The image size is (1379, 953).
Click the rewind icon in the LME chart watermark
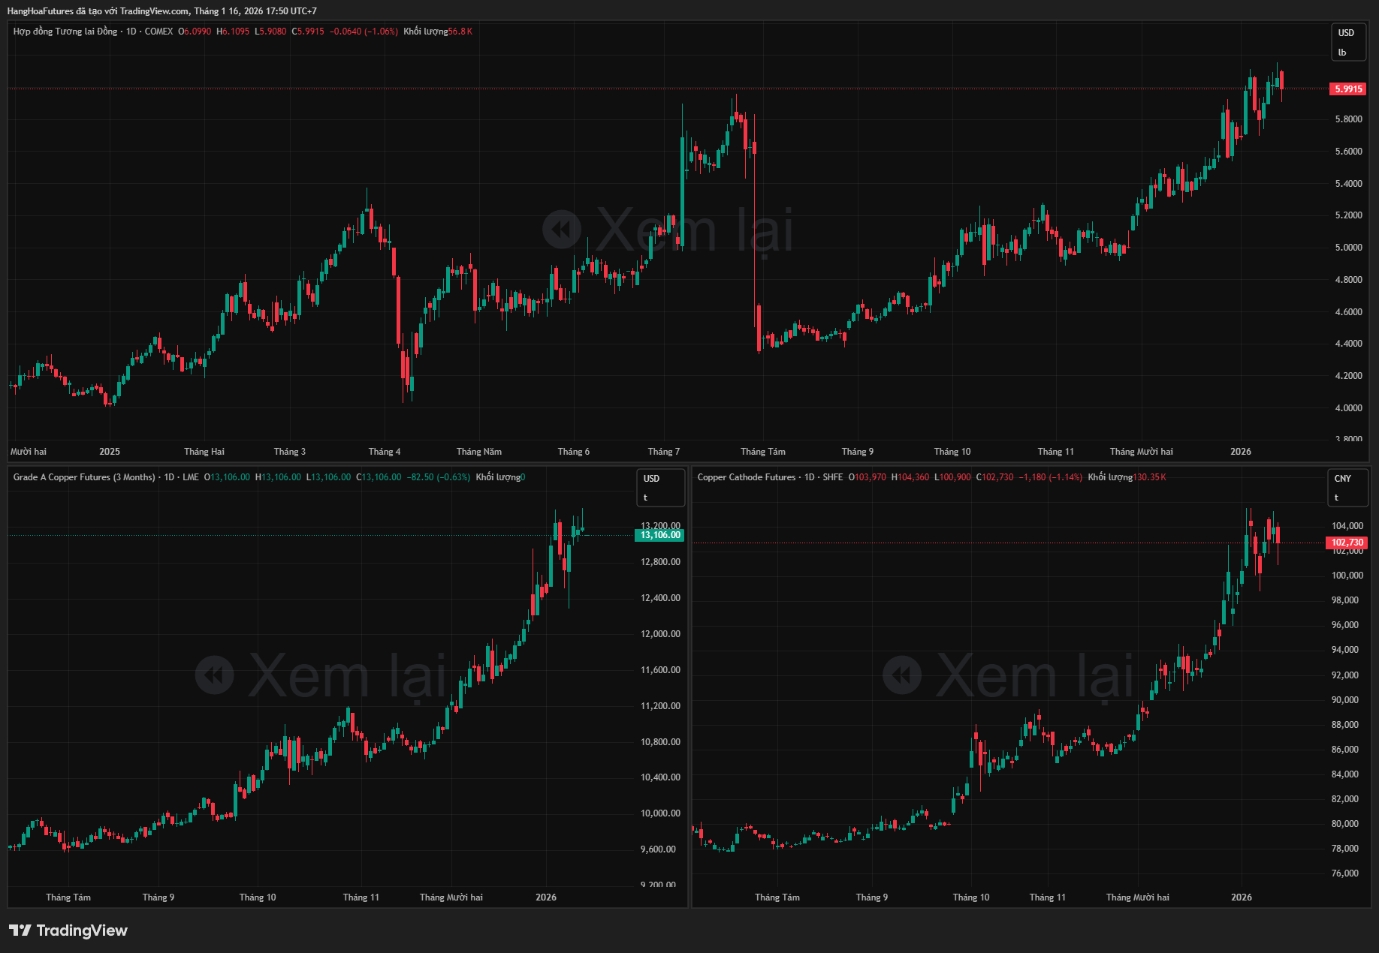(x=215, y=675)
